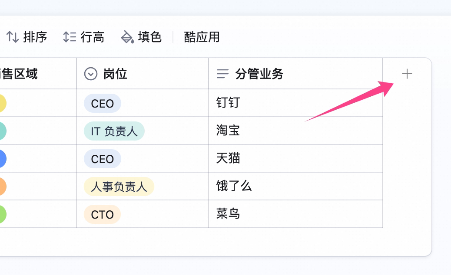The image size is (451, 275).
Task: Click the 人事负责人 position tag
Action: (x=119, y=187)
